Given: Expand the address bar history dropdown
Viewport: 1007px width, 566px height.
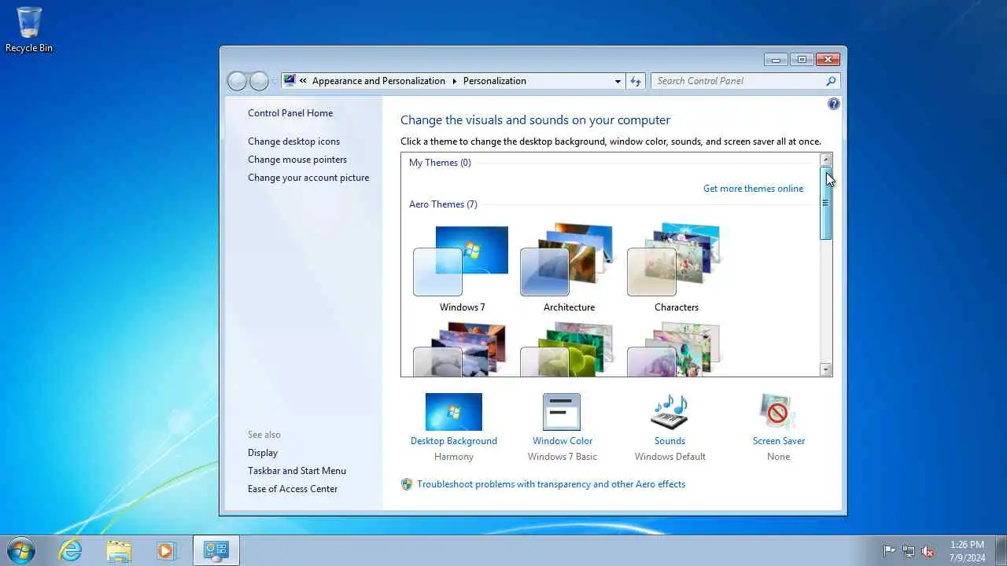Looking at the screenshot, I should click(x=618, y=81).
